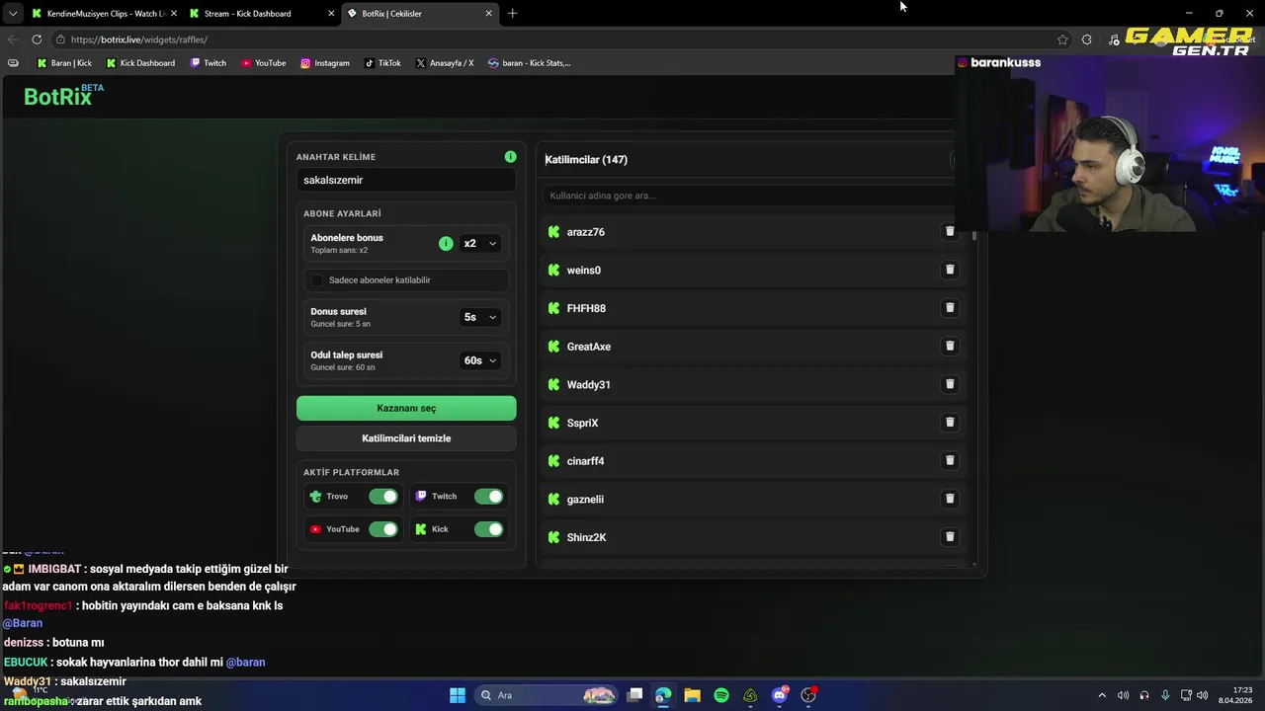
Task: Click Kick icon beside GreatAxe
Action: click(553, 347)
